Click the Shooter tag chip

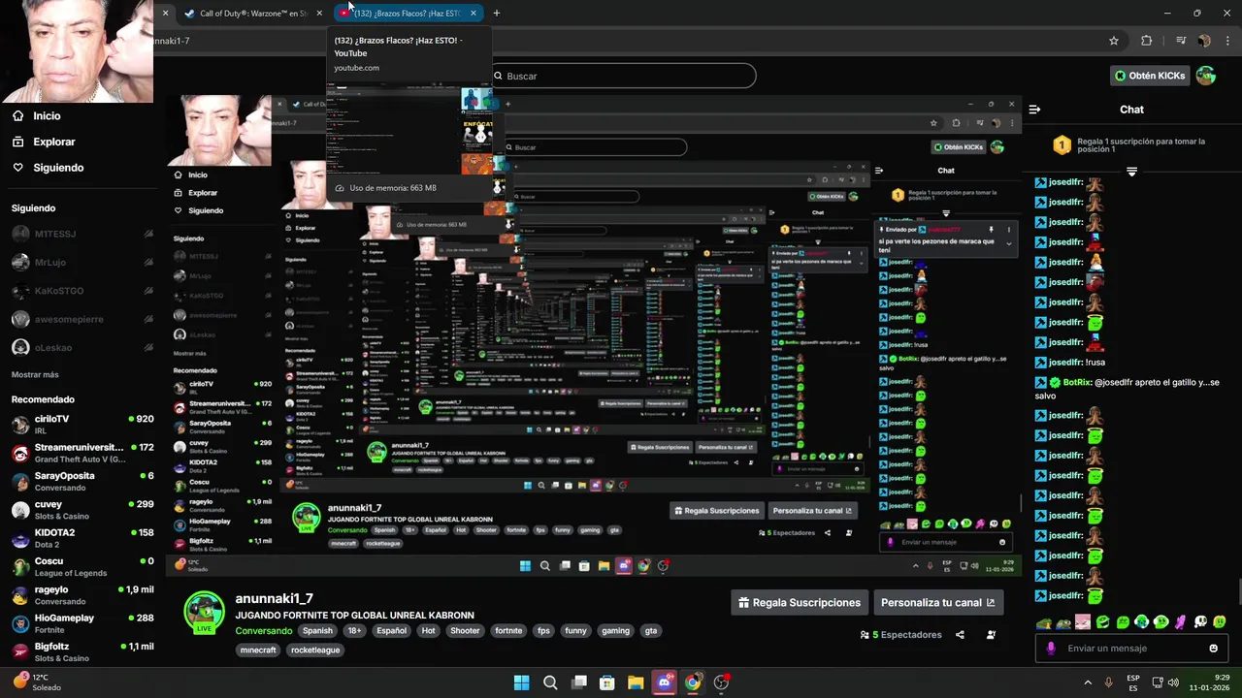pos(465,631)
